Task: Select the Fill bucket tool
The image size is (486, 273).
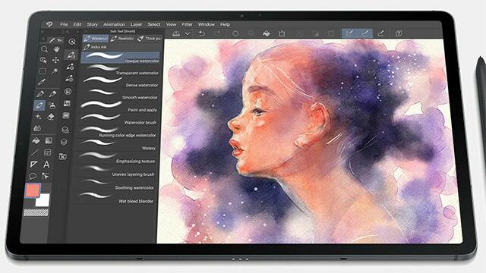Action: tap(36, 141)
